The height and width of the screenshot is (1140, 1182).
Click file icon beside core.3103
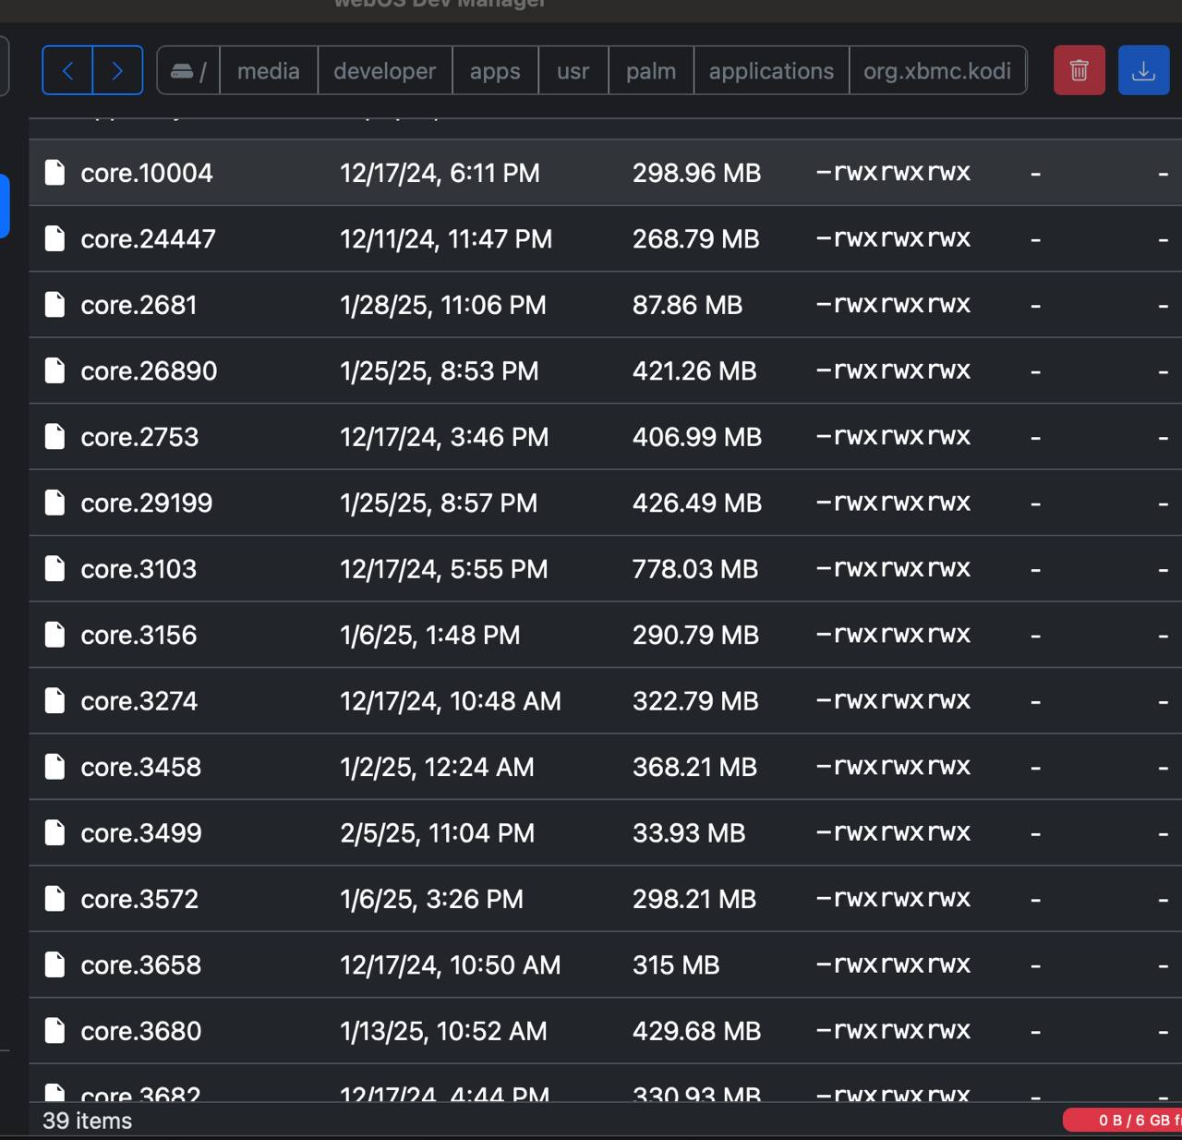pos(55,569)
